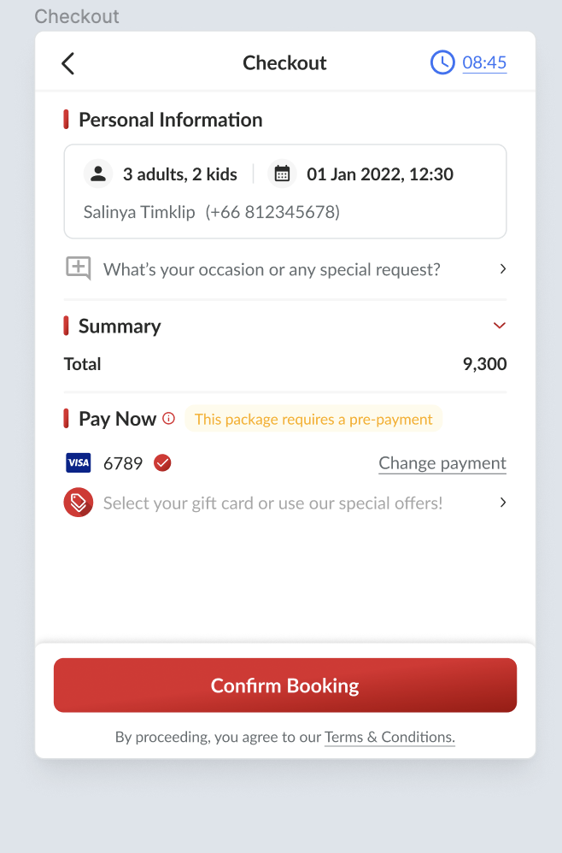Screen dimensions: 562x853
Task: Expand the gift card offers chevron
Action: (x=503, y=503)
